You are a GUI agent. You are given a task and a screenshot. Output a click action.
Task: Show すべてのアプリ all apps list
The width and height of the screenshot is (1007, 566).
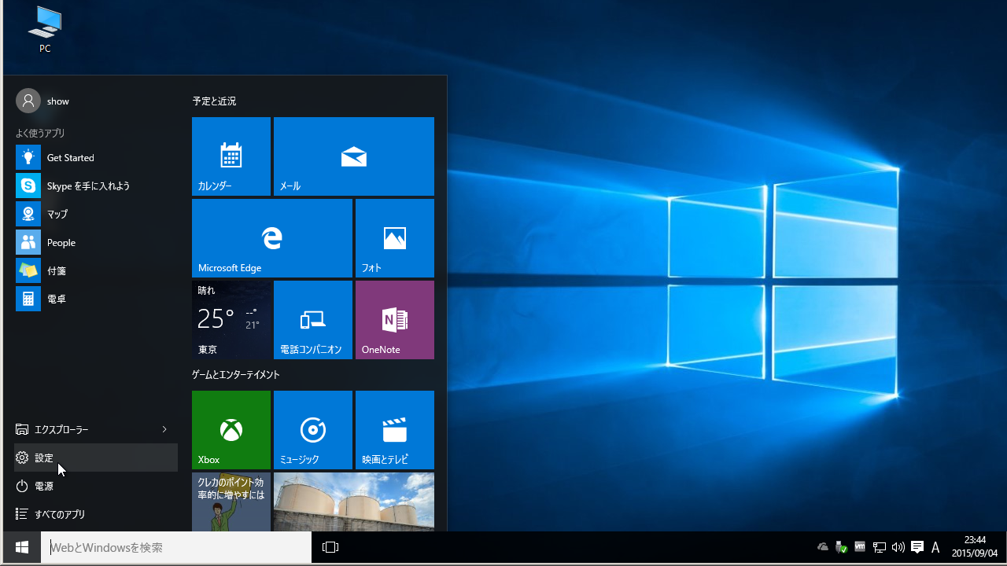[96, 514]
